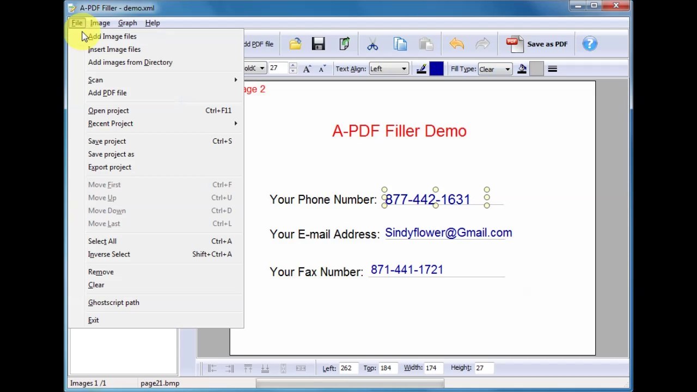Open the File menu
Screen dimensions: 697x392
pos(77,23)
